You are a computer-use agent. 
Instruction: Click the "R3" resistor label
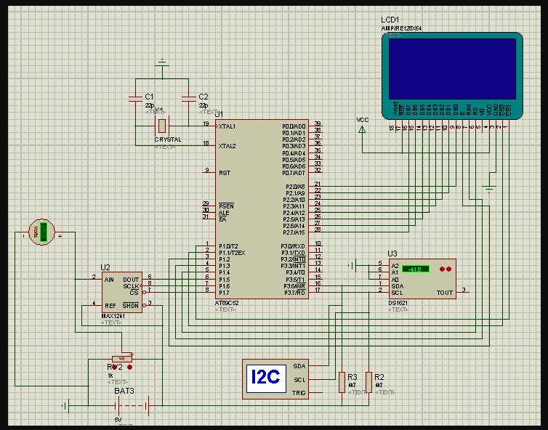352,377
